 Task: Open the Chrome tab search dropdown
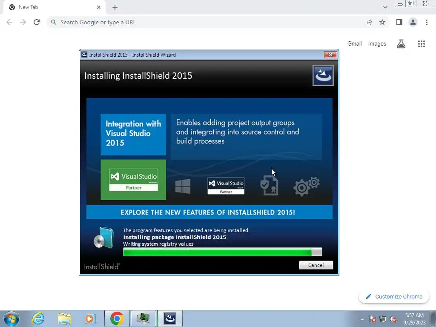tap(385, 7)
